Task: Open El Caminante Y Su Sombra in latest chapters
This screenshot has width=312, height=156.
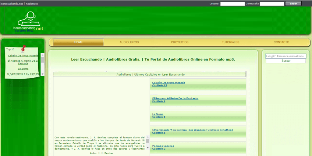Action: (x=193, y=130)
